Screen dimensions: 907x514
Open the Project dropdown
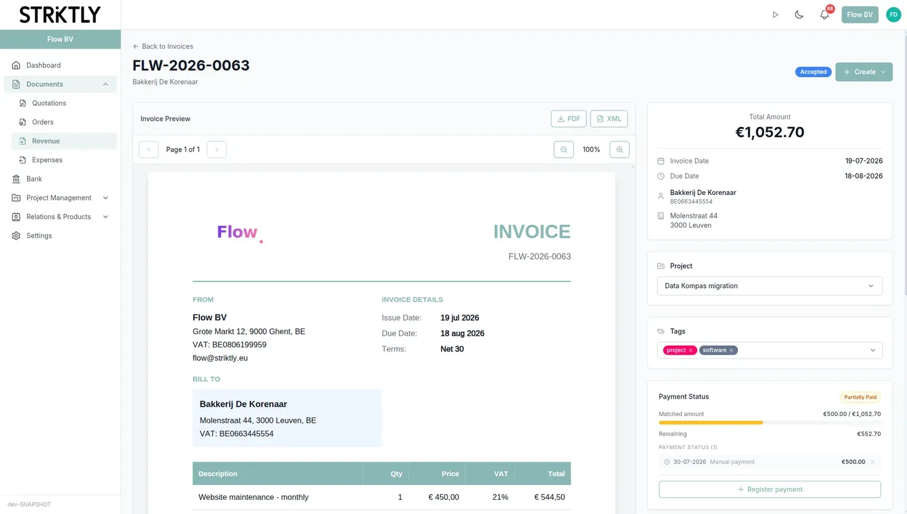coord(769,286)
